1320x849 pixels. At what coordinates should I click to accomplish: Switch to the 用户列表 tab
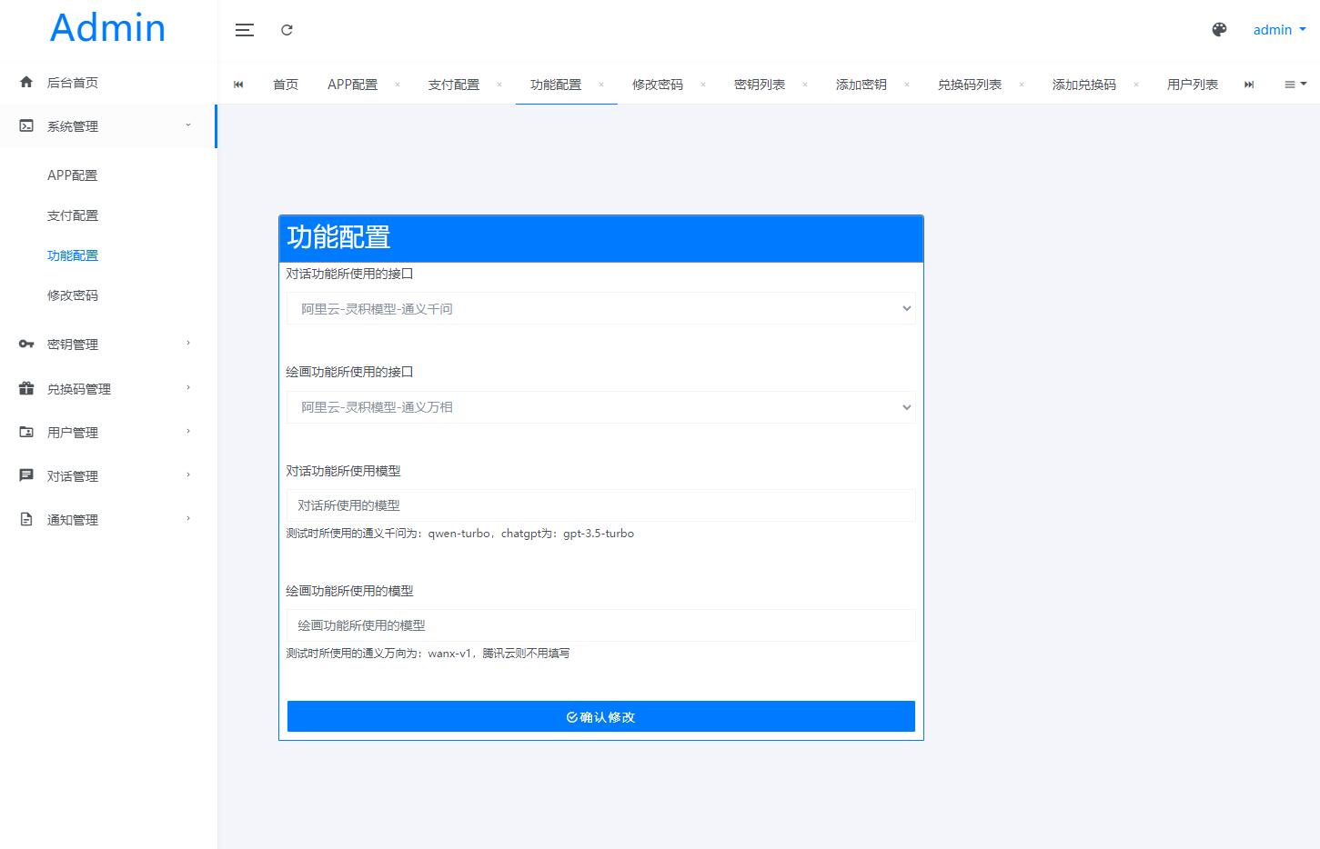point(1192,85)
